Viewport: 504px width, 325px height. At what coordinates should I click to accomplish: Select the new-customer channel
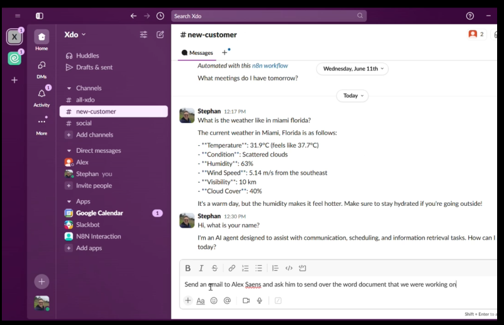[113, 112]
